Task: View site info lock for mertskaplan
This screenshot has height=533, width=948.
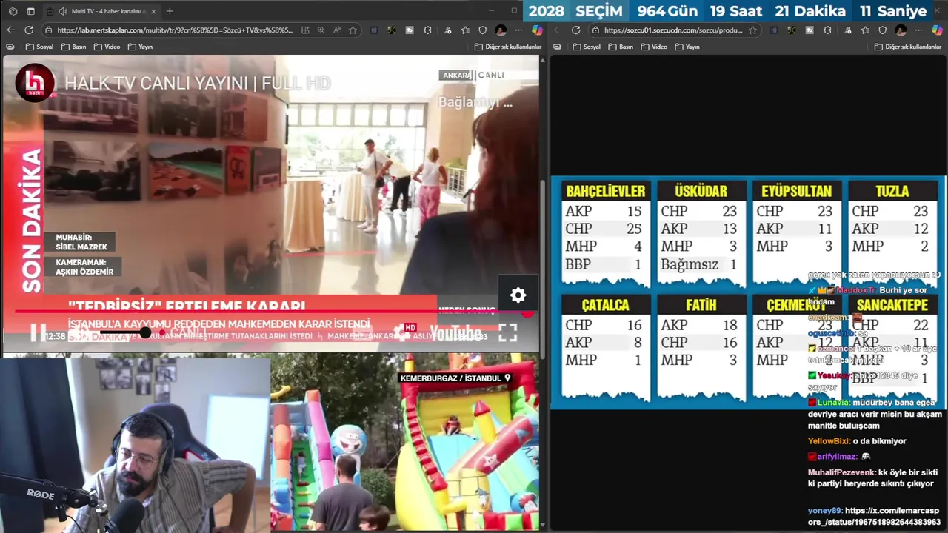Action: click(48, 30)
